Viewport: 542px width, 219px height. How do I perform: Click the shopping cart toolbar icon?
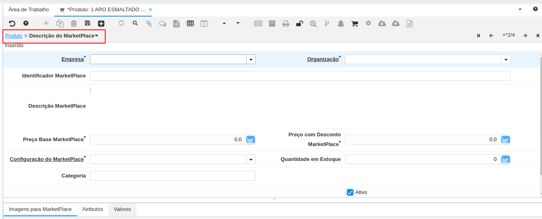355,23
